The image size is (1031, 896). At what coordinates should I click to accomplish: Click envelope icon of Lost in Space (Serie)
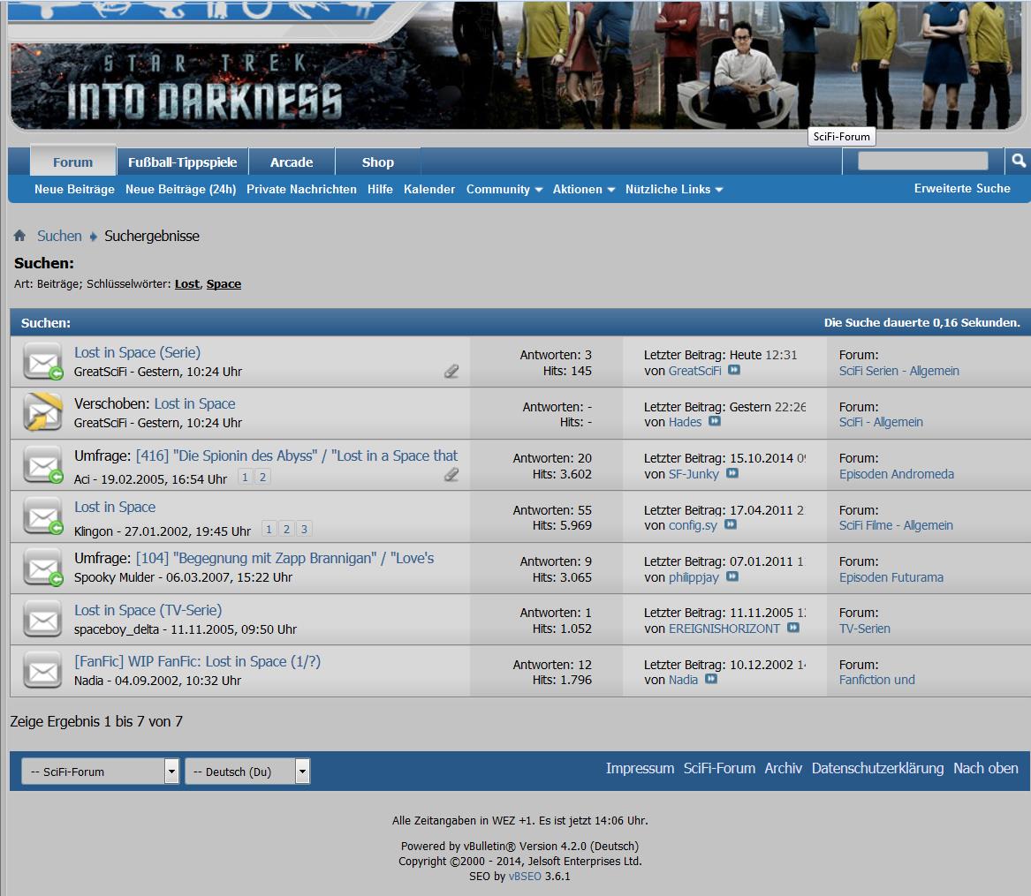click(42, 362)
